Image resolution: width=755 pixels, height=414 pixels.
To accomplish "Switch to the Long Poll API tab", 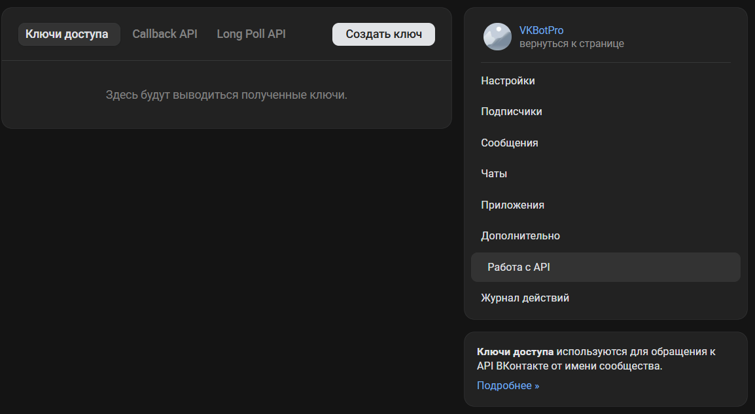I will point(251,33).
